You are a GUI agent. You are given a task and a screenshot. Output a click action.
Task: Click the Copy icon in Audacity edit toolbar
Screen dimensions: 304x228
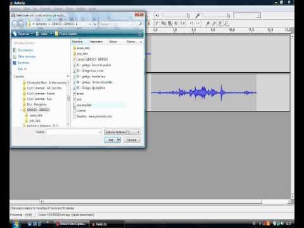(x=163, y=23)
